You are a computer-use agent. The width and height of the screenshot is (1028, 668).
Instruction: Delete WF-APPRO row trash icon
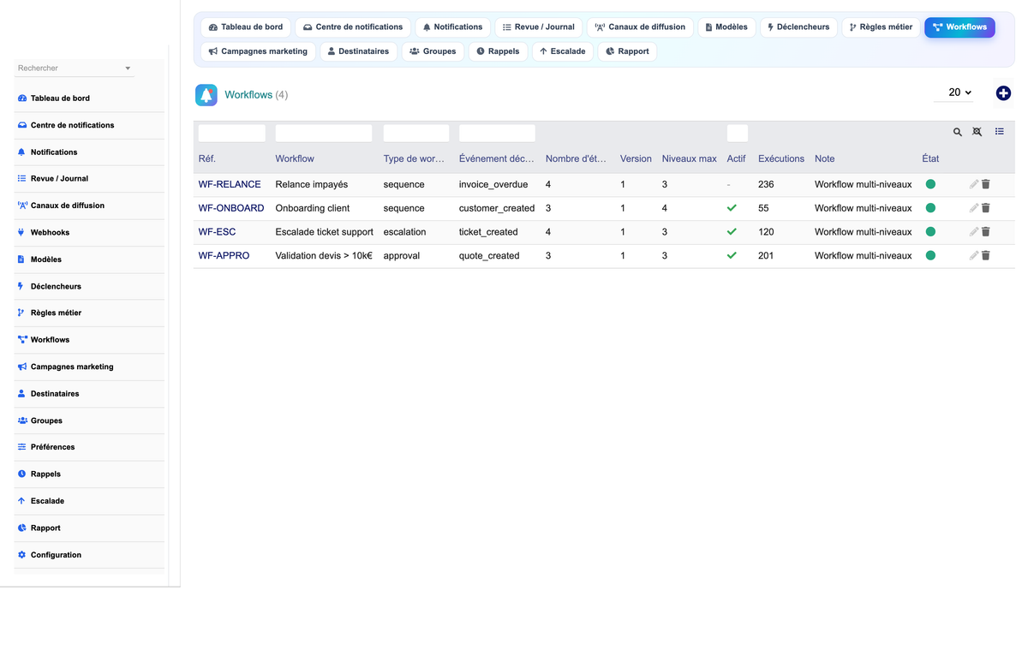pos(986,255)
